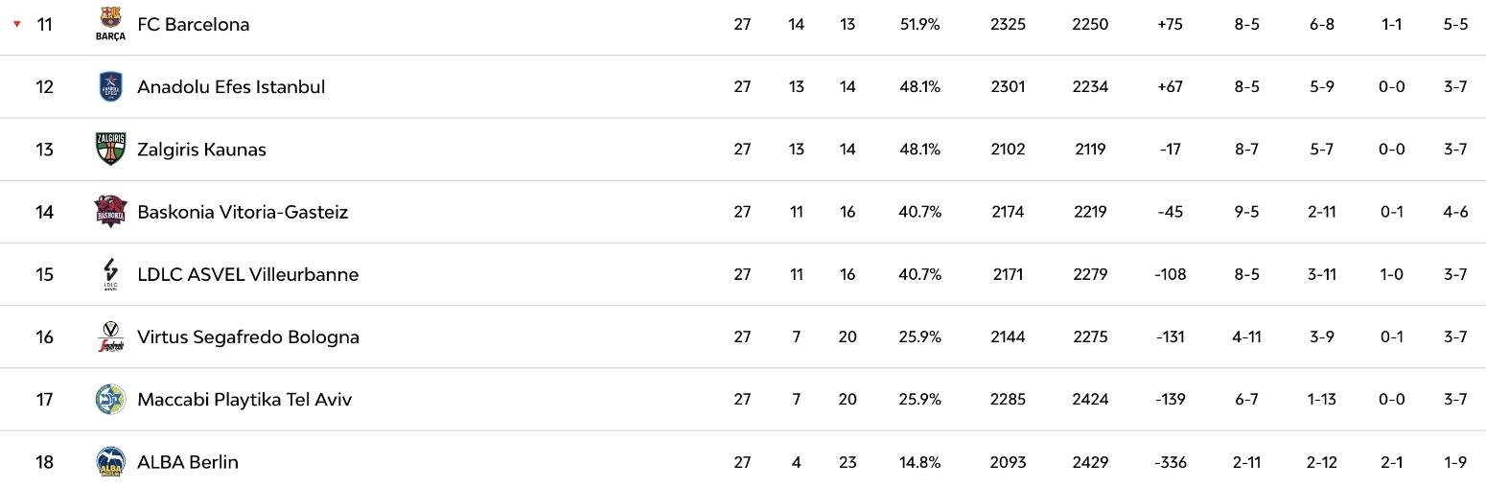Click rank number 18 in standings
The width and height of the screenshot is (1486, 487).
click(x=44, y=462)
